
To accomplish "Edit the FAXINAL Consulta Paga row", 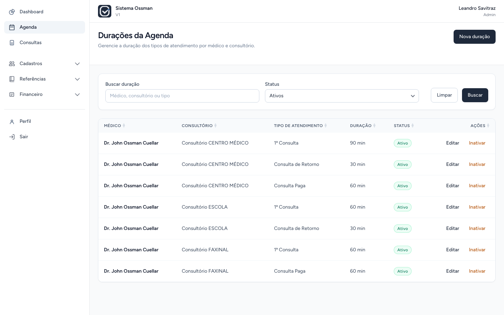I will point(453,271).
